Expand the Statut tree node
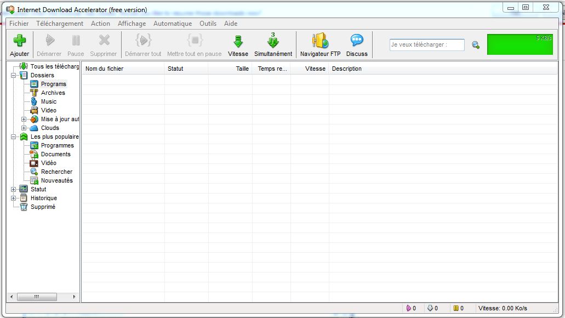 pos(13,189)
